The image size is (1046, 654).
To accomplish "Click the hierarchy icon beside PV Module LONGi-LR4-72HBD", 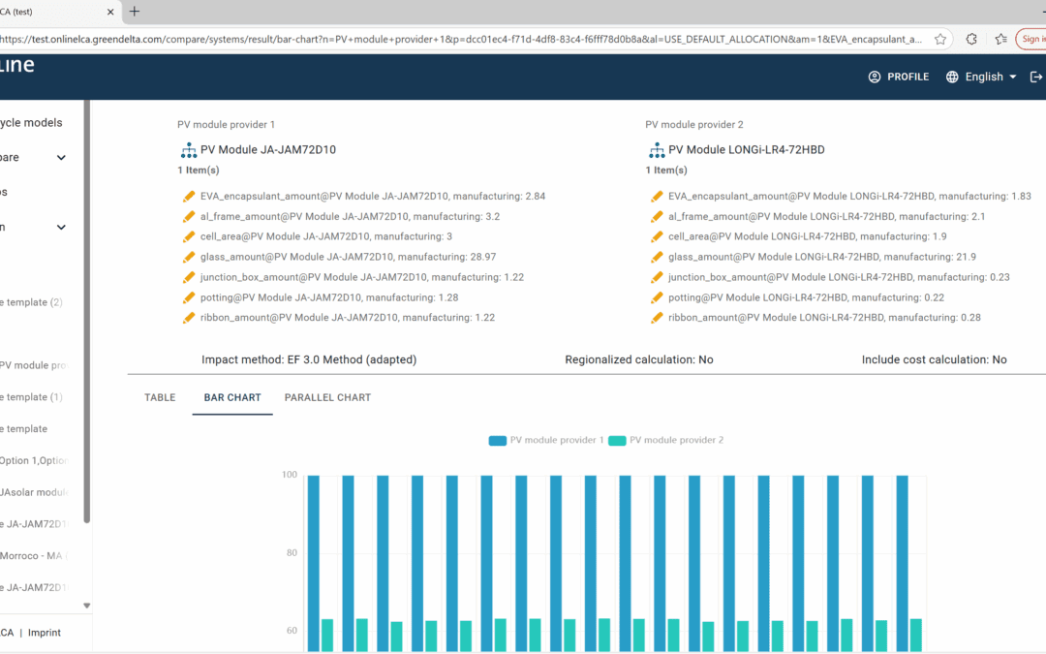I will click(x=657, y=150).
